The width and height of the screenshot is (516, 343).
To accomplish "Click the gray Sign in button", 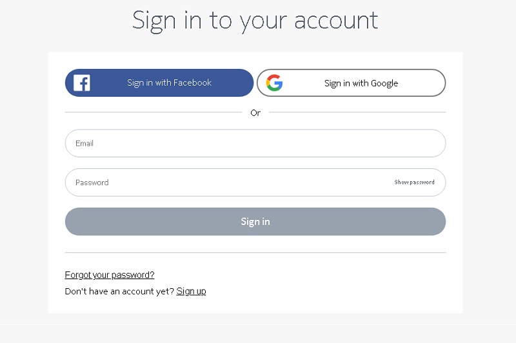I will point(255,221).
